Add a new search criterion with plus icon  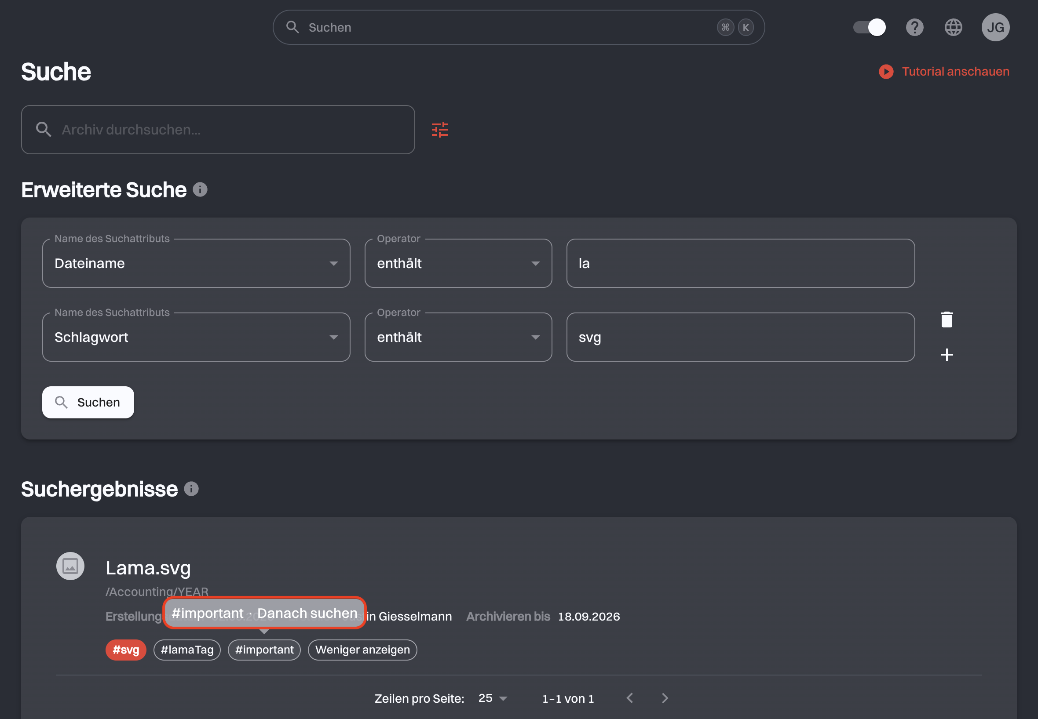[947, 355]
